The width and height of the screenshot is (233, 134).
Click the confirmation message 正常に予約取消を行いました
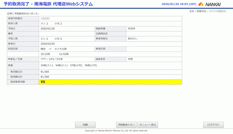(23, 14)
